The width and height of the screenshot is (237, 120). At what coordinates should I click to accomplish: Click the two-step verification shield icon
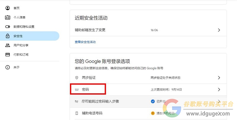coord(77,78)
